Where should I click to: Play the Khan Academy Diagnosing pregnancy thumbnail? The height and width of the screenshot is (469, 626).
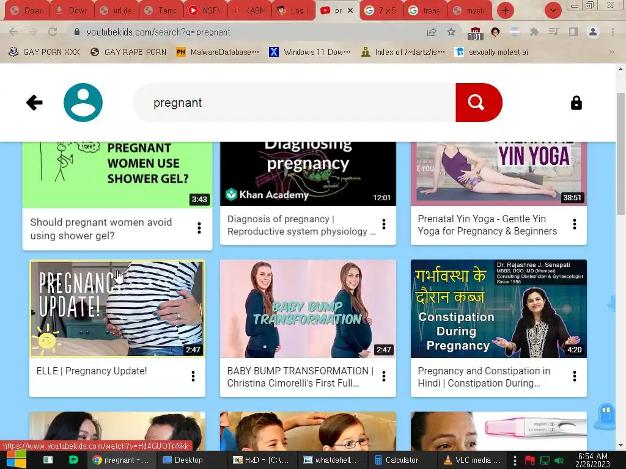point(308,173)
